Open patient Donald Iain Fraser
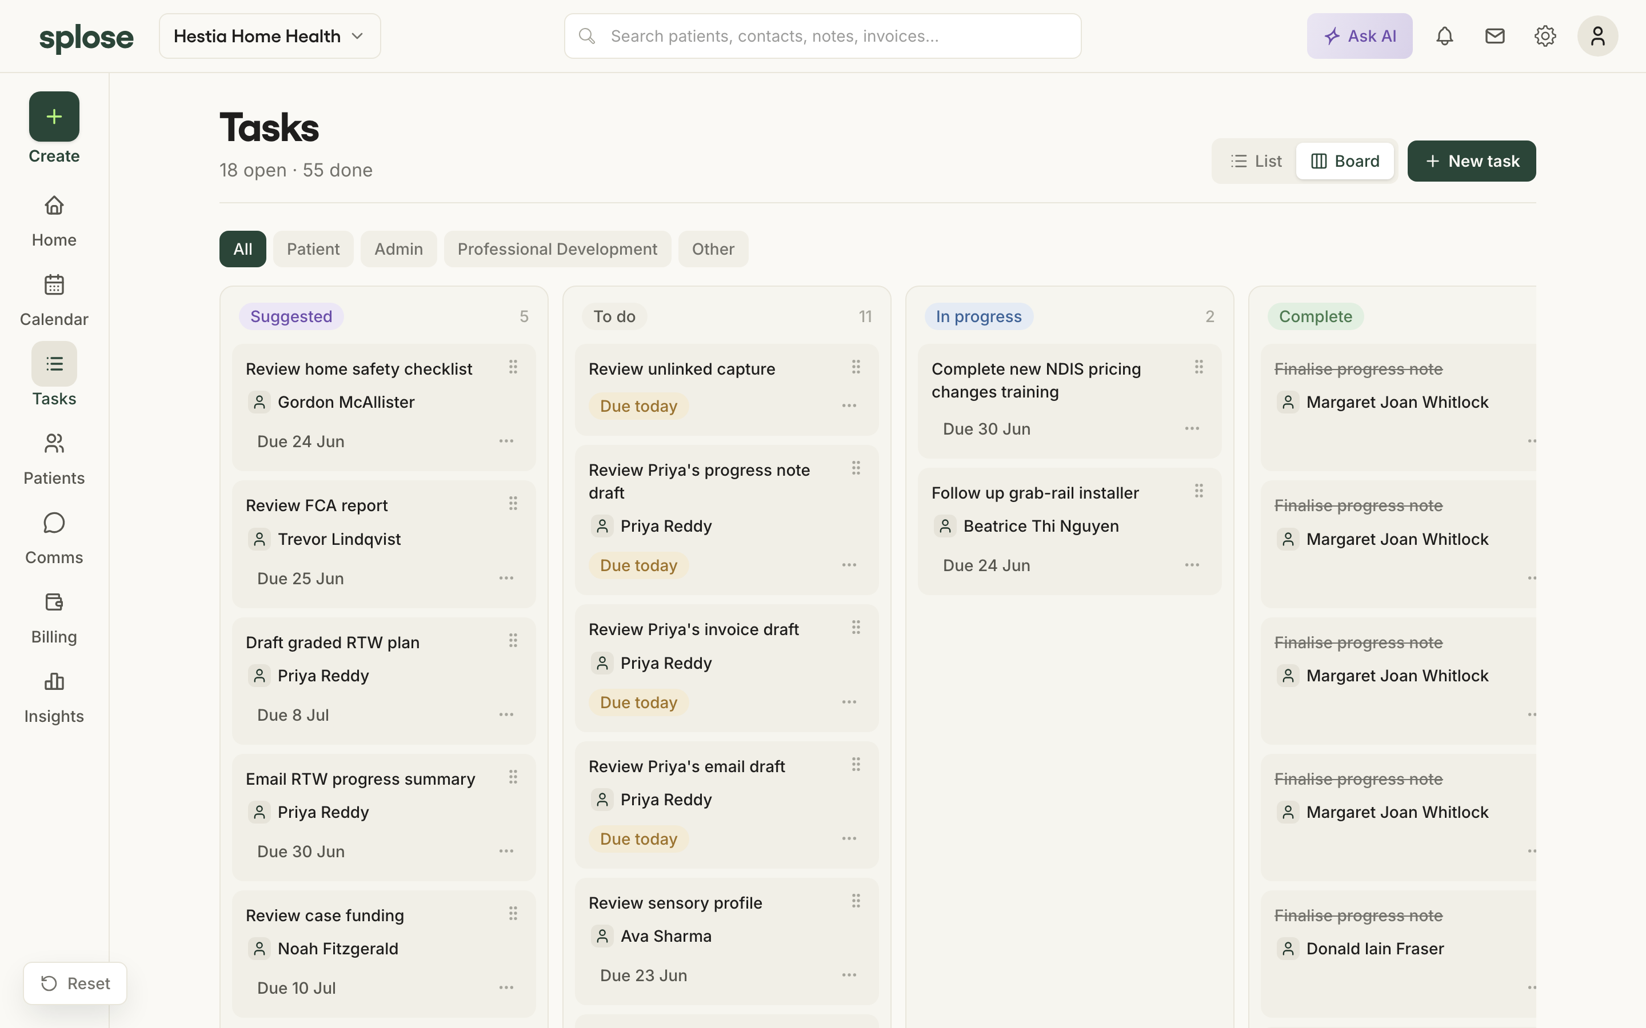 pyautogui.click(x=1375, y=949)
